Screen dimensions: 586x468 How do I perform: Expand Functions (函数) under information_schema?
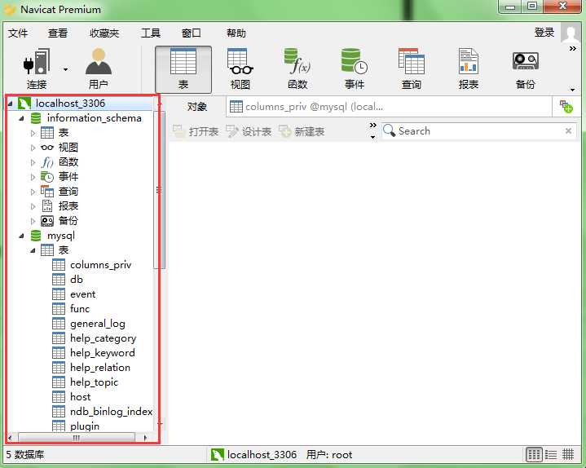[x=33, y=162]
